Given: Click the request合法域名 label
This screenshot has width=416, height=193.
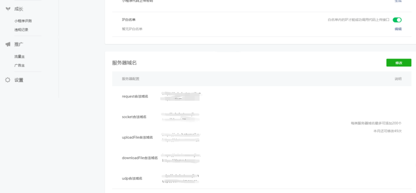Looking at the screenshot, I should click(135, 96).
